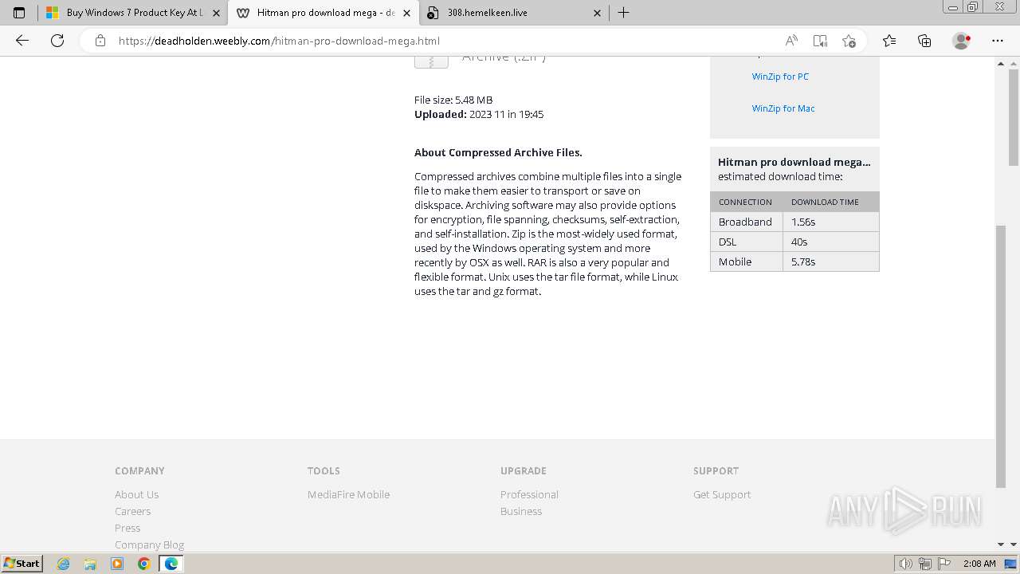Open the Careers footer link

pyautogui.click(x=132, y=511)
